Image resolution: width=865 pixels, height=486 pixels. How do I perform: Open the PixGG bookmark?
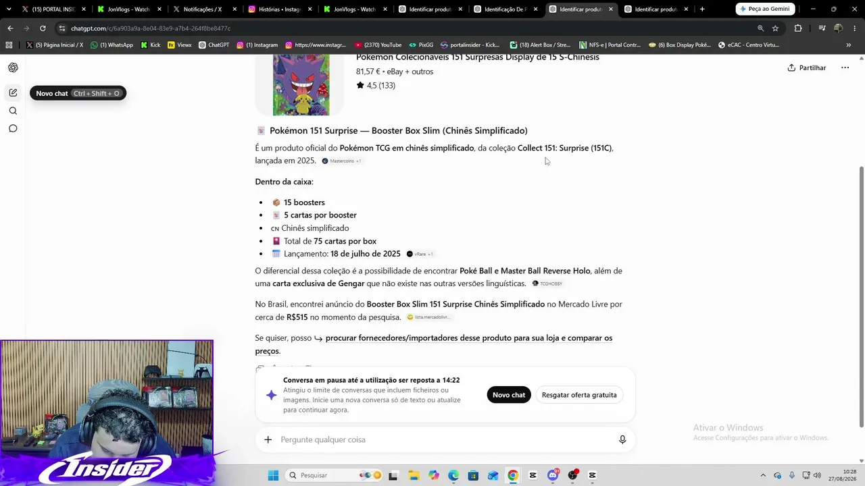421,45
